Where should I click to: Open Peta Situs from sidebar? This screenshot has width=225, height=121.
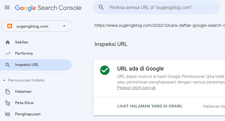(24, 103)
